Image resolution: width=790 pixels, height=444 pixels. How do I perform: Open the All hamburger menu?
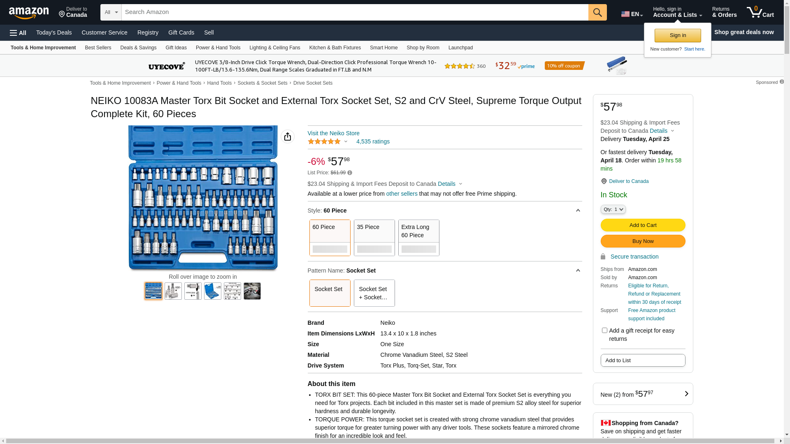coord(18,32)
